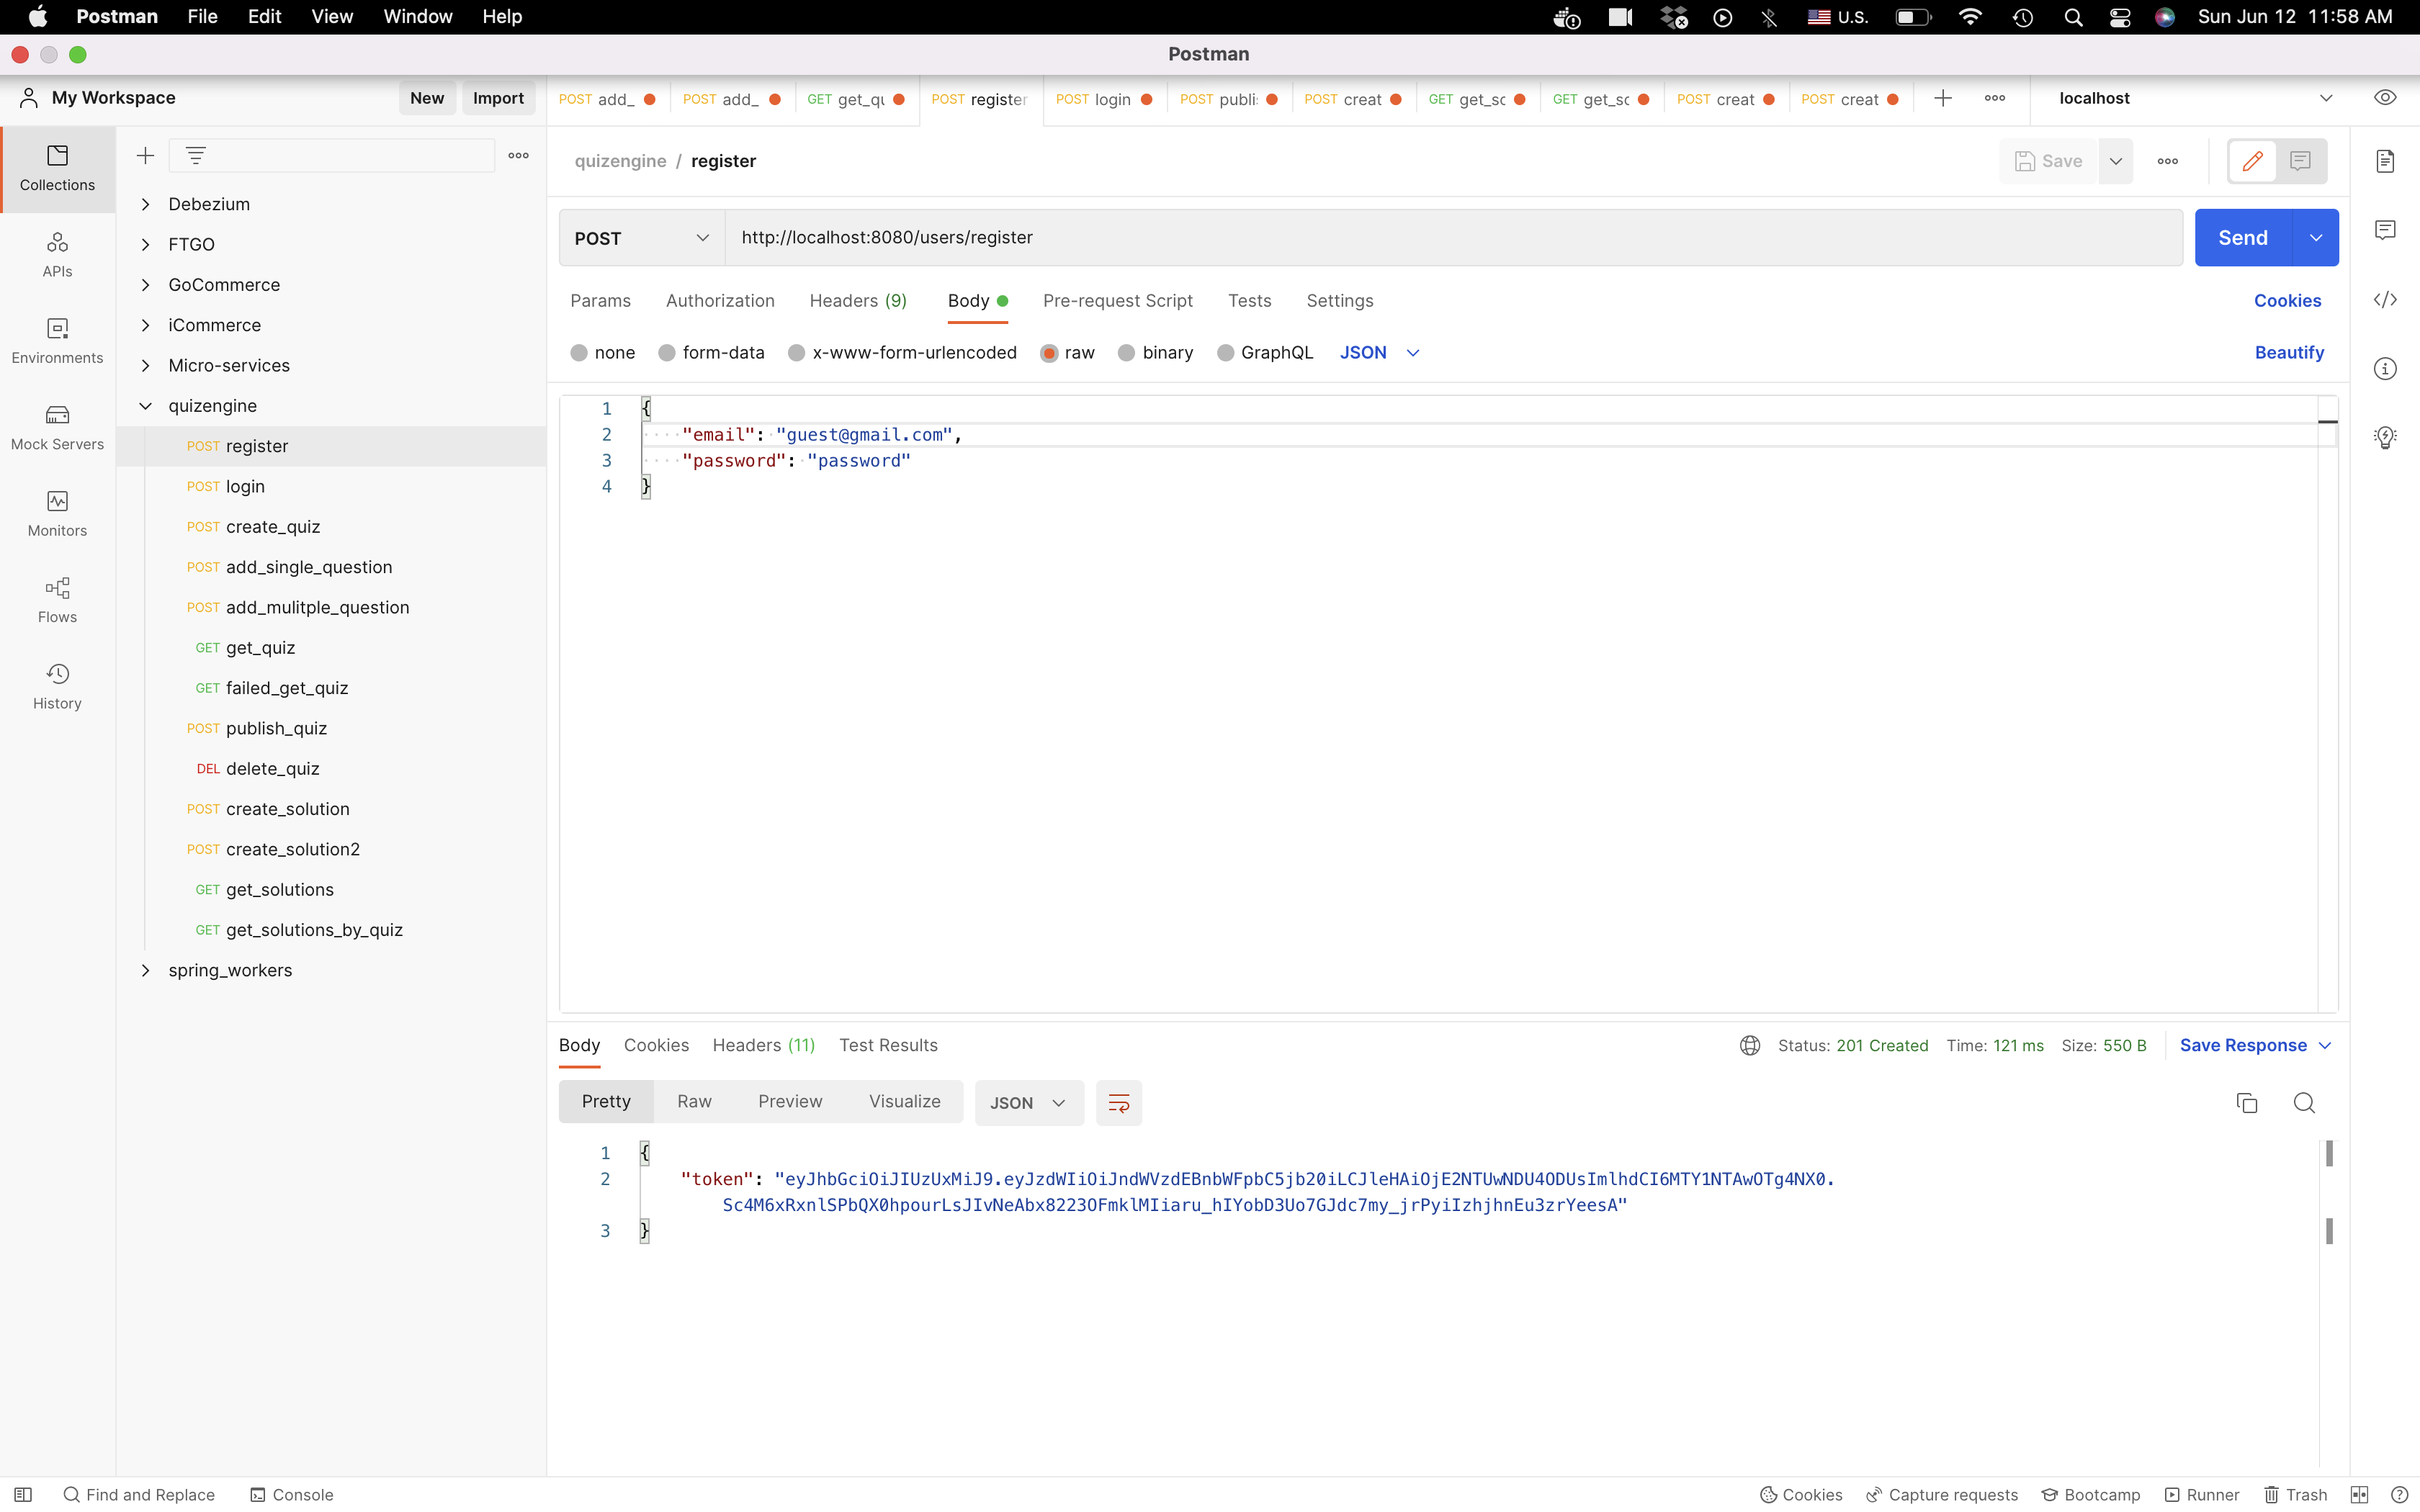Select the form-data body radio button

667,353
